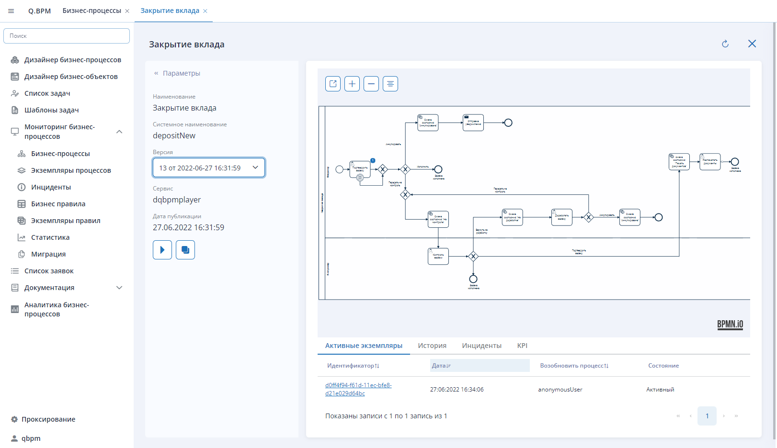Zoom in the BPMN diagram
Viewport: 777px width, 448px height.
[352, 84]
